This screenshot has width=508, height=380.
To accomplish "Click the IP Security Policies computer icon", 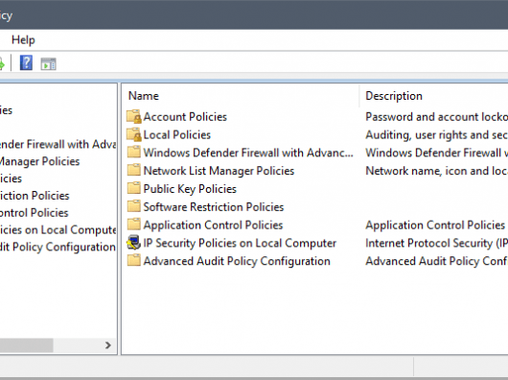I will click(x=133, y=243).
